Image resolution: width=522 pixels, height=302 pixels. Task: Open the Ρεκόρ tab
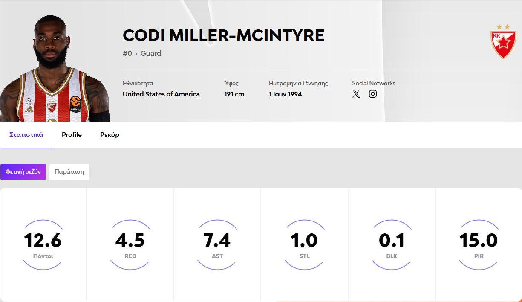110,135
